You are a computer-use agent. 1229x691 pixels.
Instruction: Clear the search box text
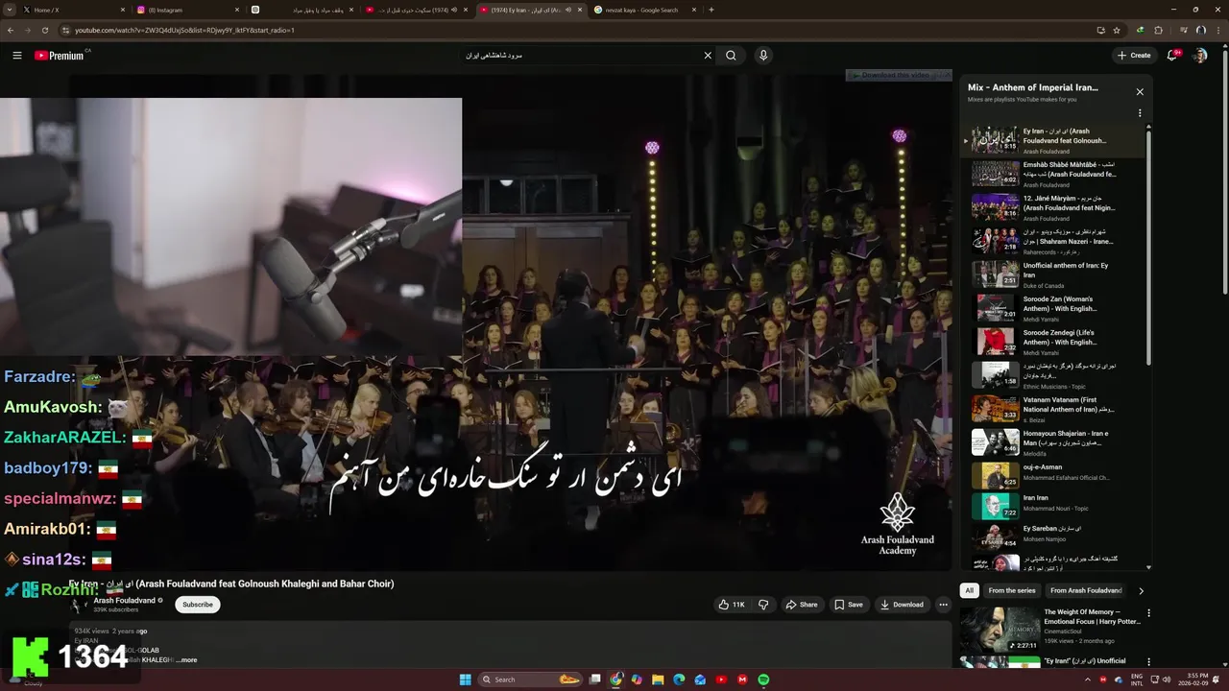coord(708,56)
